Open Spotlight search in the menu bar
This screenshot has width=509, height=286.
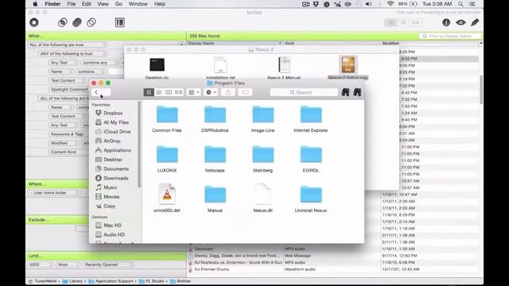pos(460,4)
